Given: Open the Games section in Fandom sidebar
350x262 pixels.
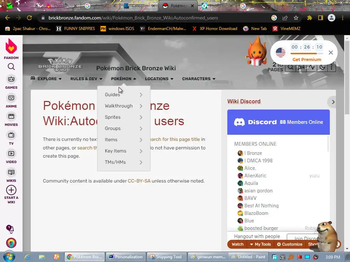Looking at the screenshot, I should point(11,82).
